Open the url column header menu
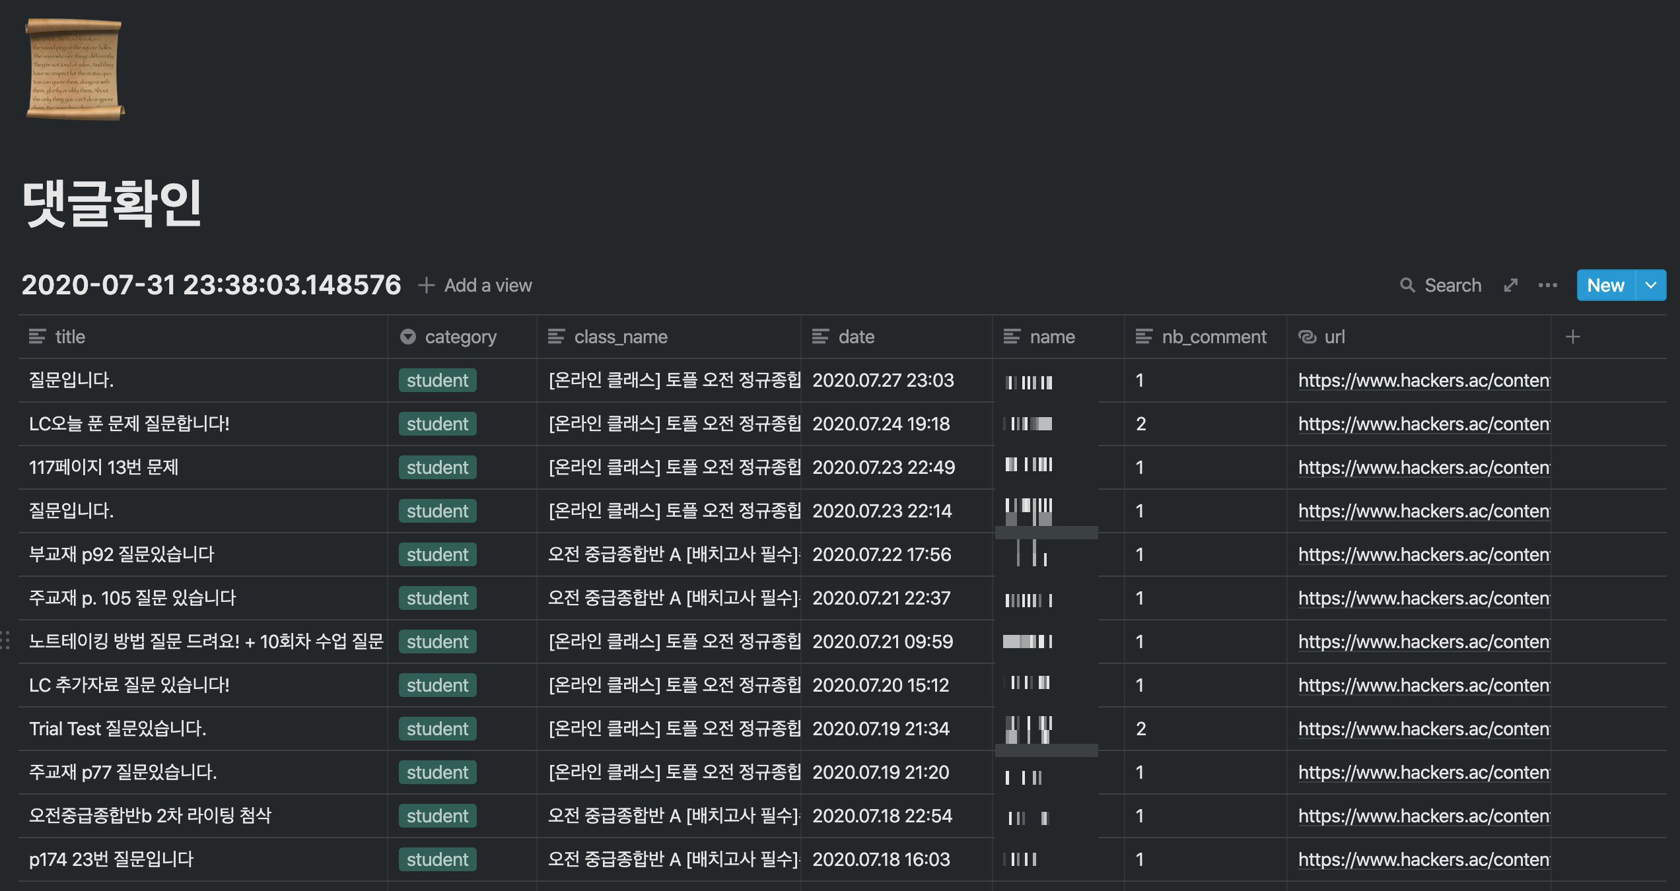Screen dimensions: 1680x891 point(1419,337)
